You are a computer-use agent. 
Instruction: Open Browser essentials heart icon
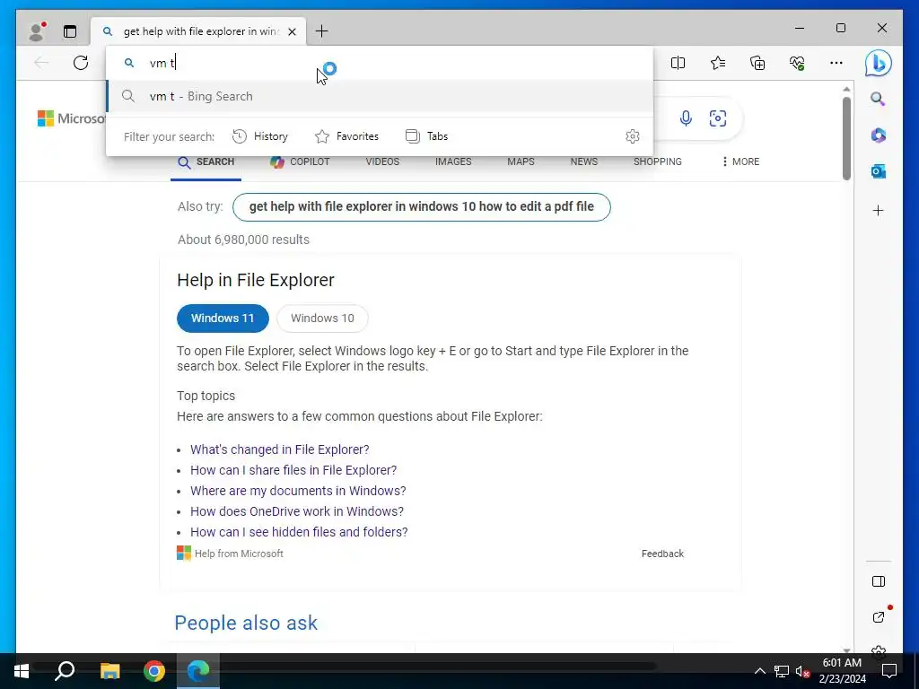point(797,63)
